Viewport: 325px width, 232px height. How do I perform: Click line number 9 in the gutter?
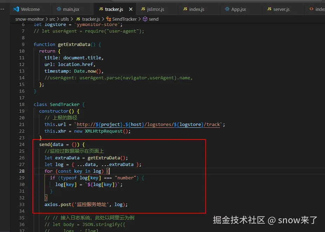[23, 45]
